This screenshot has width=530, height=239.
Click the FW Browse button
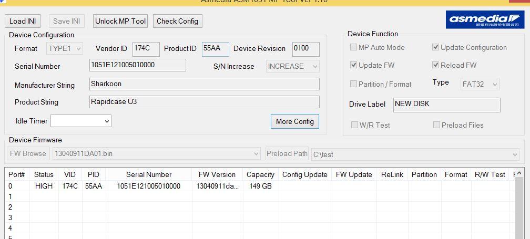[x=28, y=153]
